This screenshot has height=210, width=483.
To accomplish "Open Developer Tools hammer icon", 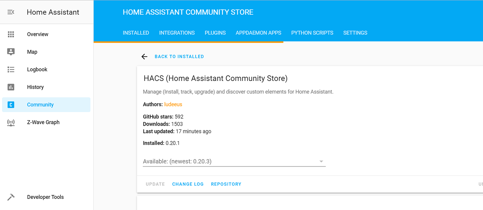I will (10, 197).
